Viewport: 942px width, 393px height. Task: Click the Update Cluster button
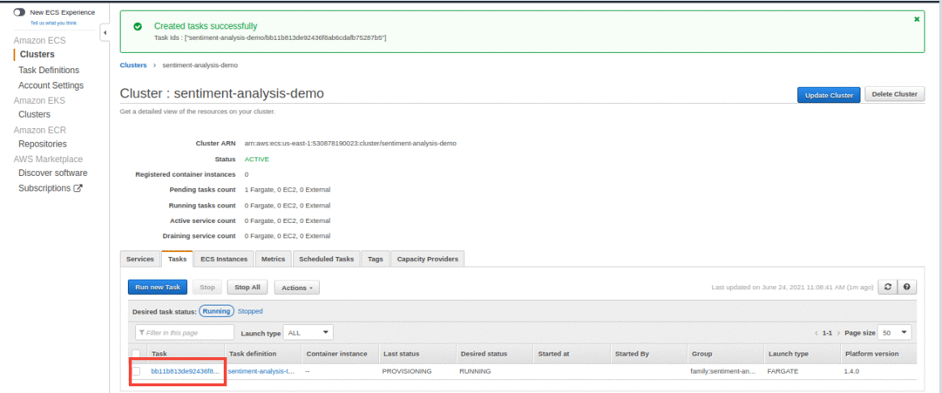point(829,95)
